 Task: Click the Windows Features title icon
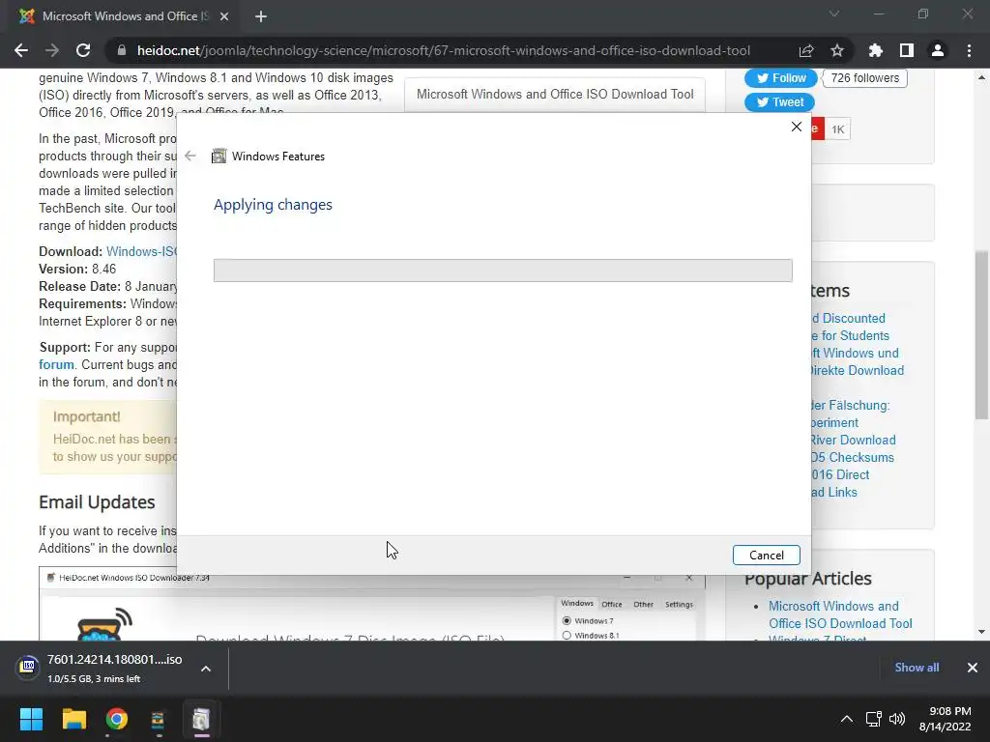click(219, 156)
